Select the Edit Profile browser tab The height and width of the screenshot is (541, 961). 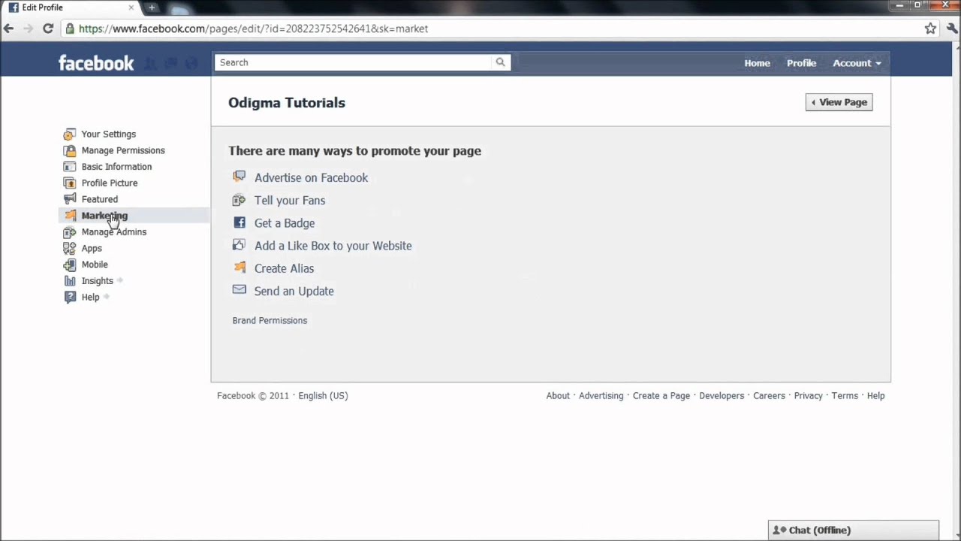point(71,8)
